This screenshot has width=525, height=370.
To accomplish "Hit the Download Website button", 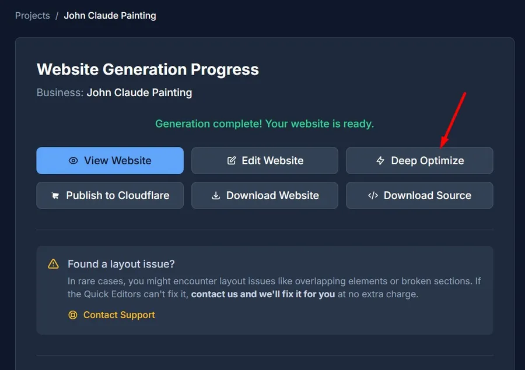I will point(265,196).
